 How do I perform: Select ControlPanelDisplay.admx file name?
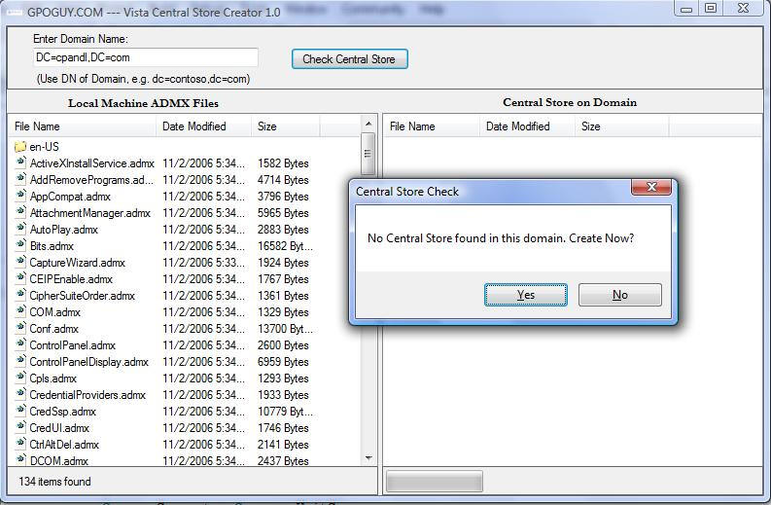pyautogui.click(x=89, y=362)
